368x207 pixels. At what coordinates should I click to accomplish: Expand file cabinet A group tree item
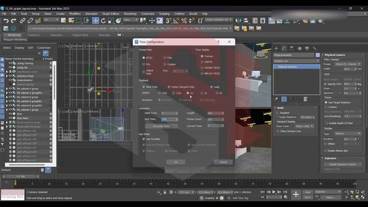[7, 89]
